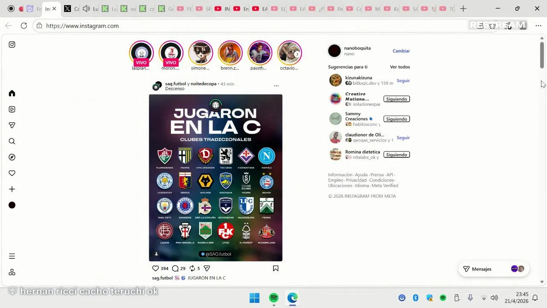This screenshot has height=308, width=547.
Task: Open comments on the sag.futbol post
Action: coord(175,268)
